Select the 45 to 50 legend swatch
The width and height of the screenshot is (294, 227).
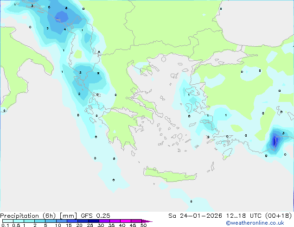(x=136, y=221)
